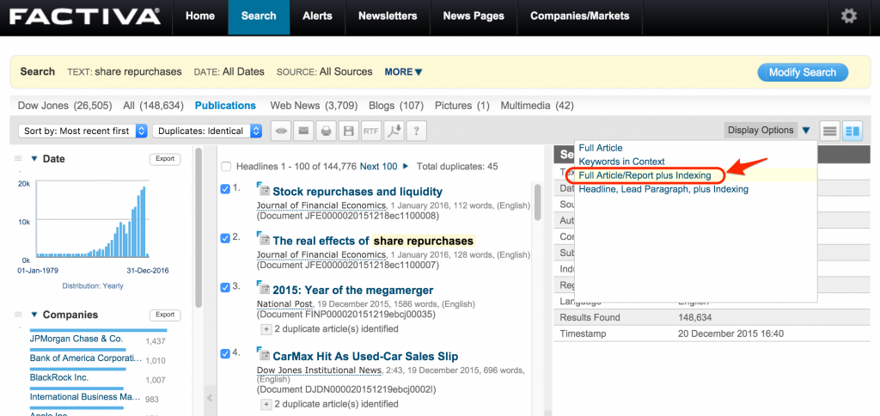Select Full Article/Report plus Indexing option
Image resolution: width=880 pixels, height=416 pixels.
(x=645, y=175)
